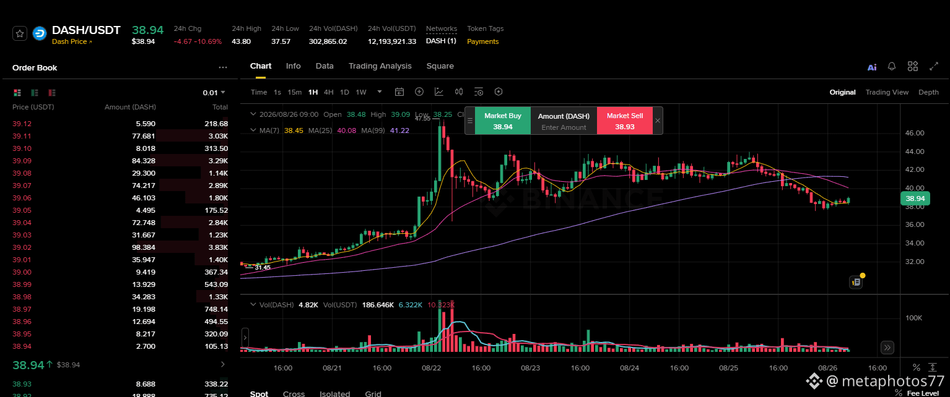Image resolution: width=950 pixels, height=397 pixels.
Task: Switch to the Info tab
Action: click(294, 66)
